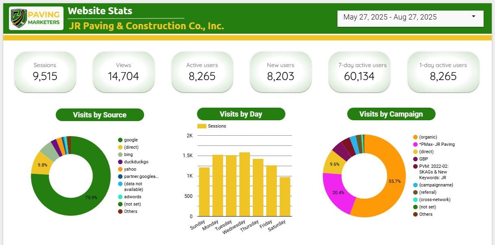Click the GBP campaign legend marker
495x245 pixels.
[415, 159]
